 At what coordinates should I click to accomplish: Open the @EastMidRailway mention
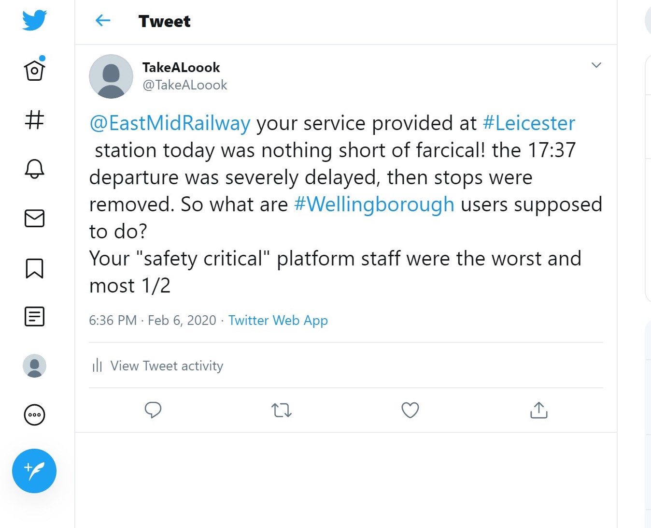coord(169,123)
